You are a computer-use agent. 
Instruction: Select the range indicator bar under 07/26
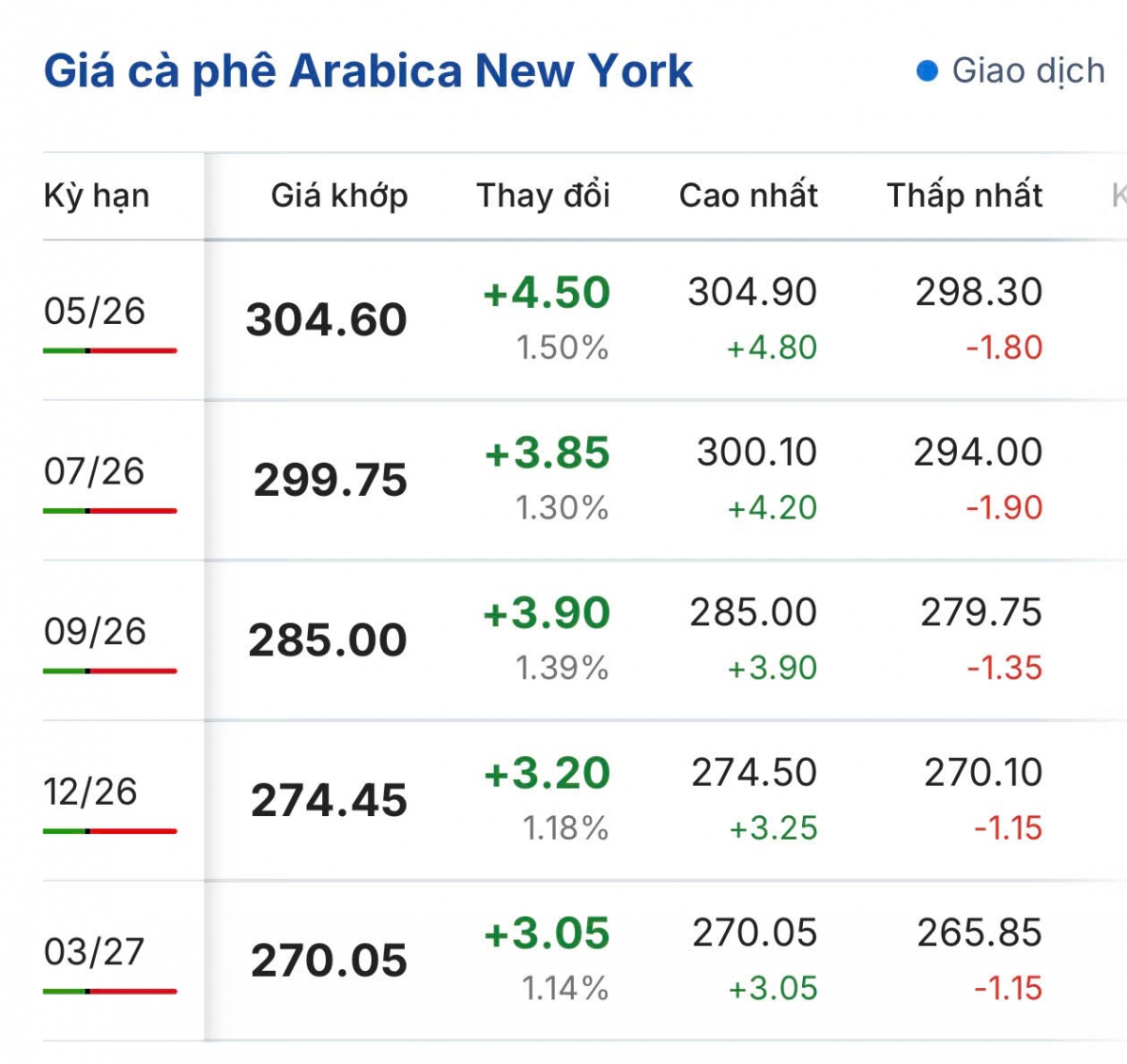108,511
